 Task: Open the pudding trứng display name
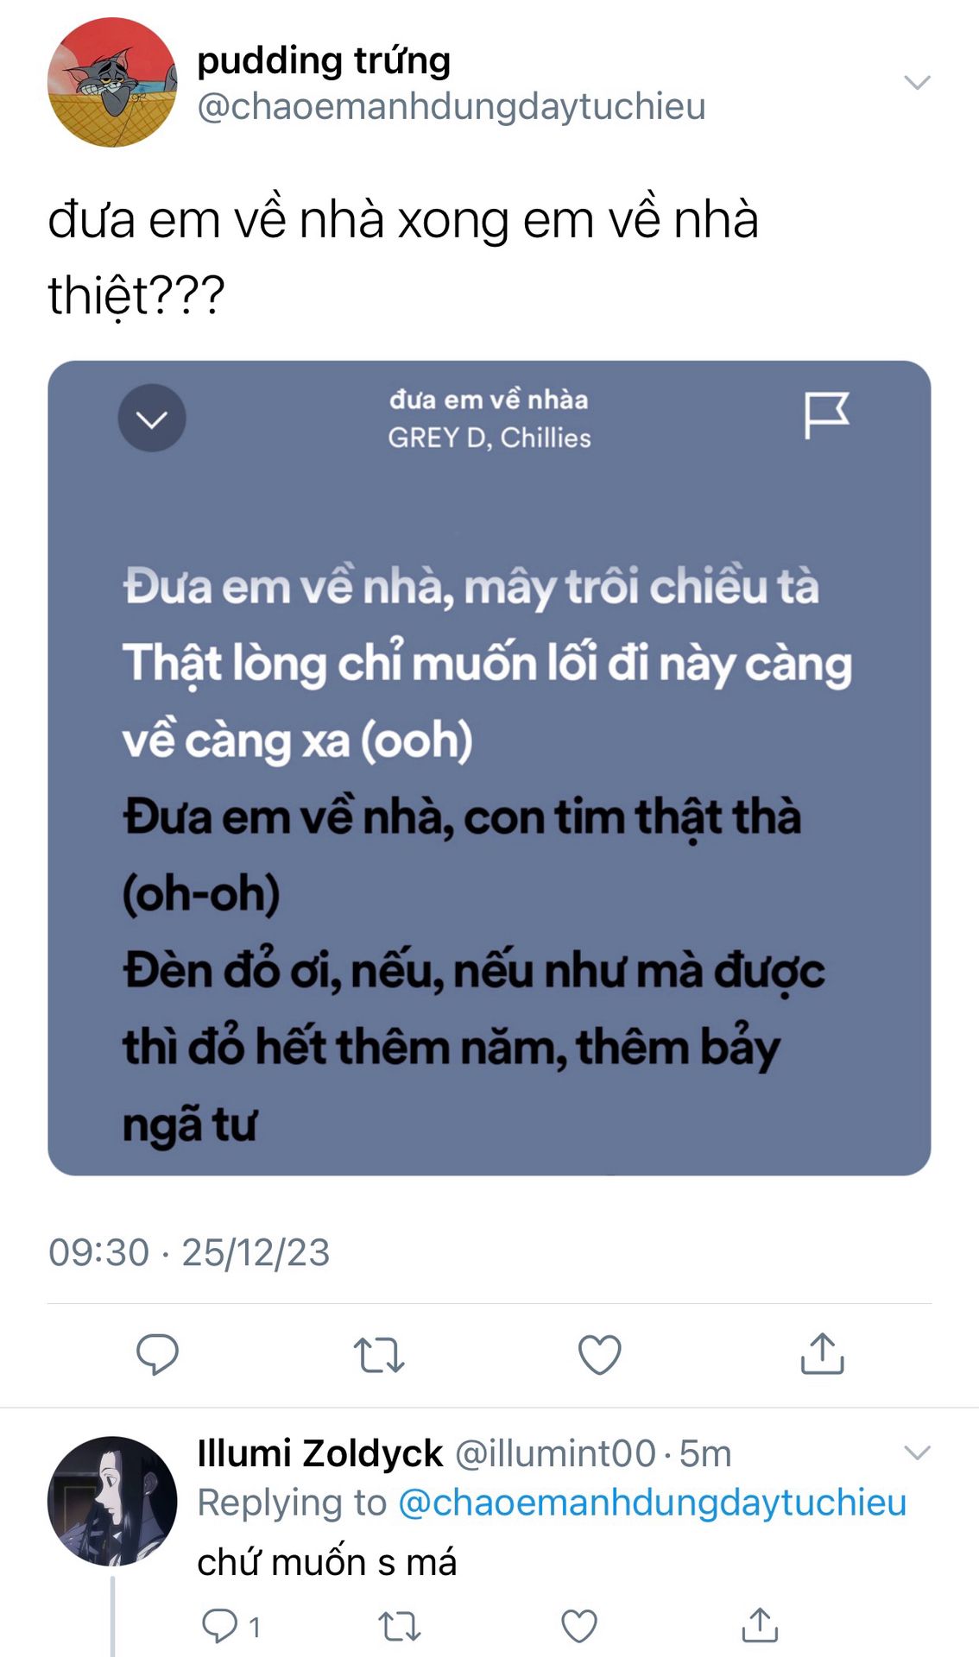[324, 60]
